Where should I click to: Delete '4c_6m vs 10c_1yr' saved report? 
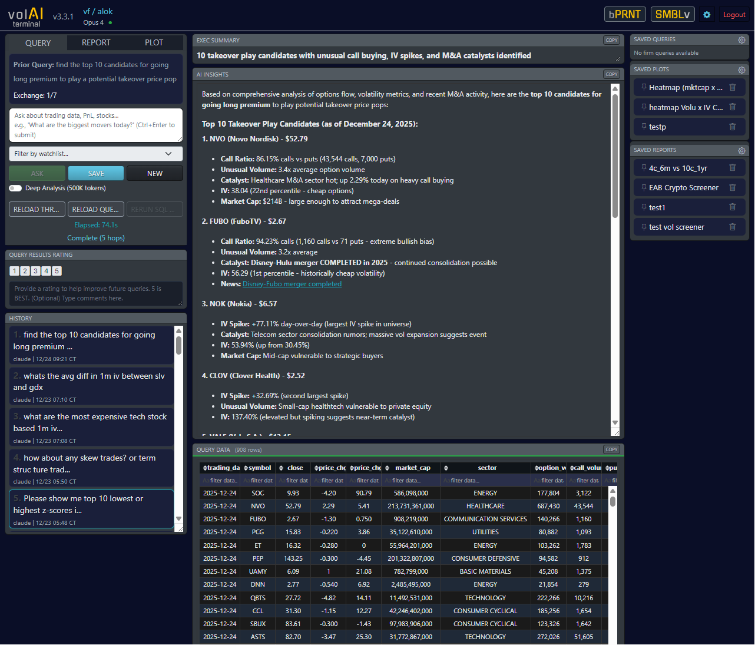coord(733,168)
